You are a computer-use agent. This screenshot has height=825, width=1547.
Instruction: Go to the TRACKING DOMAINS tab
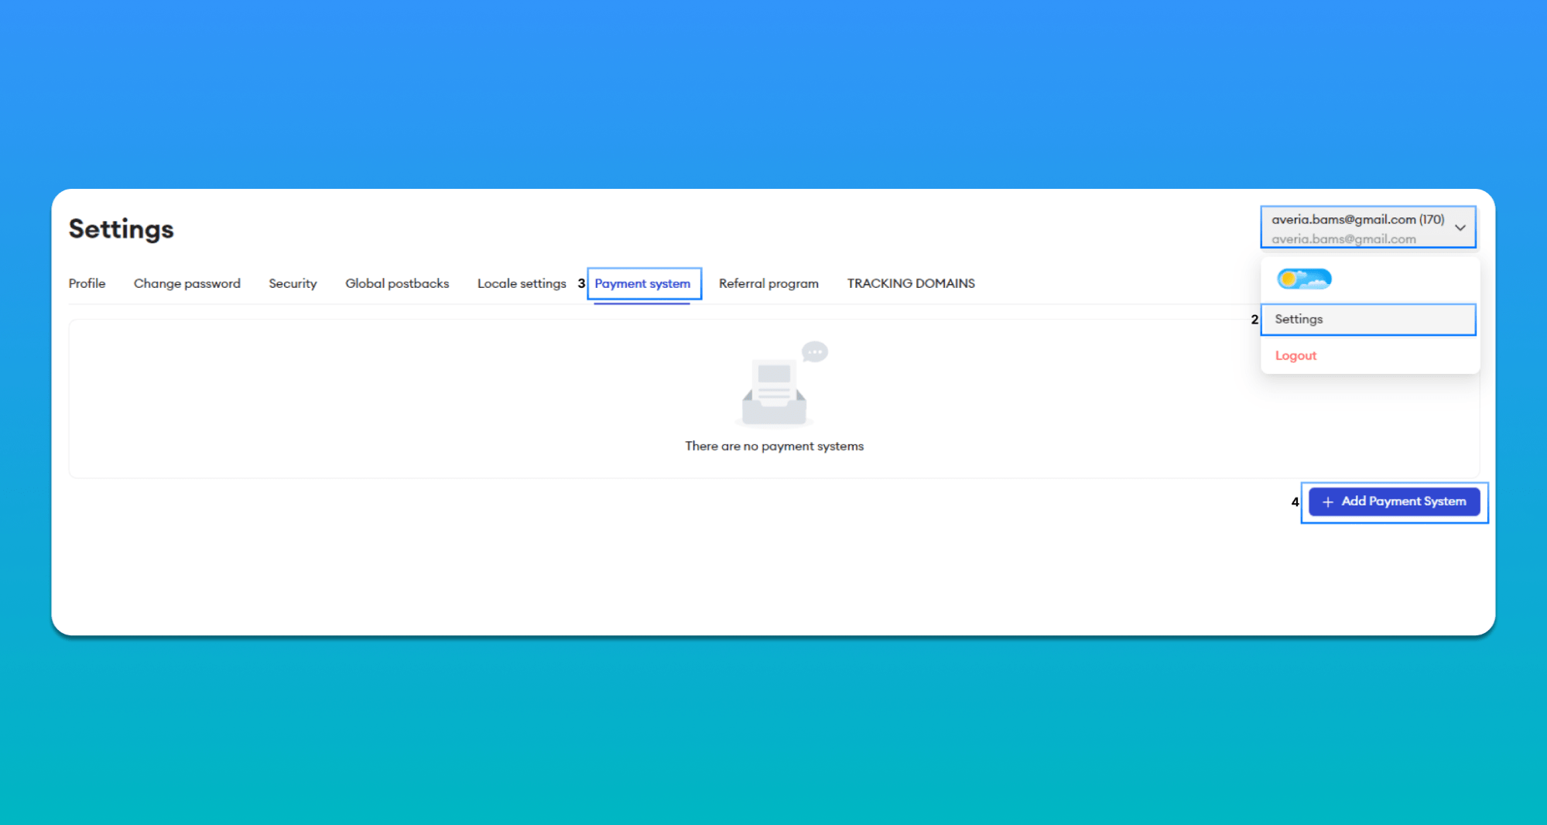(x=911, y=284)
